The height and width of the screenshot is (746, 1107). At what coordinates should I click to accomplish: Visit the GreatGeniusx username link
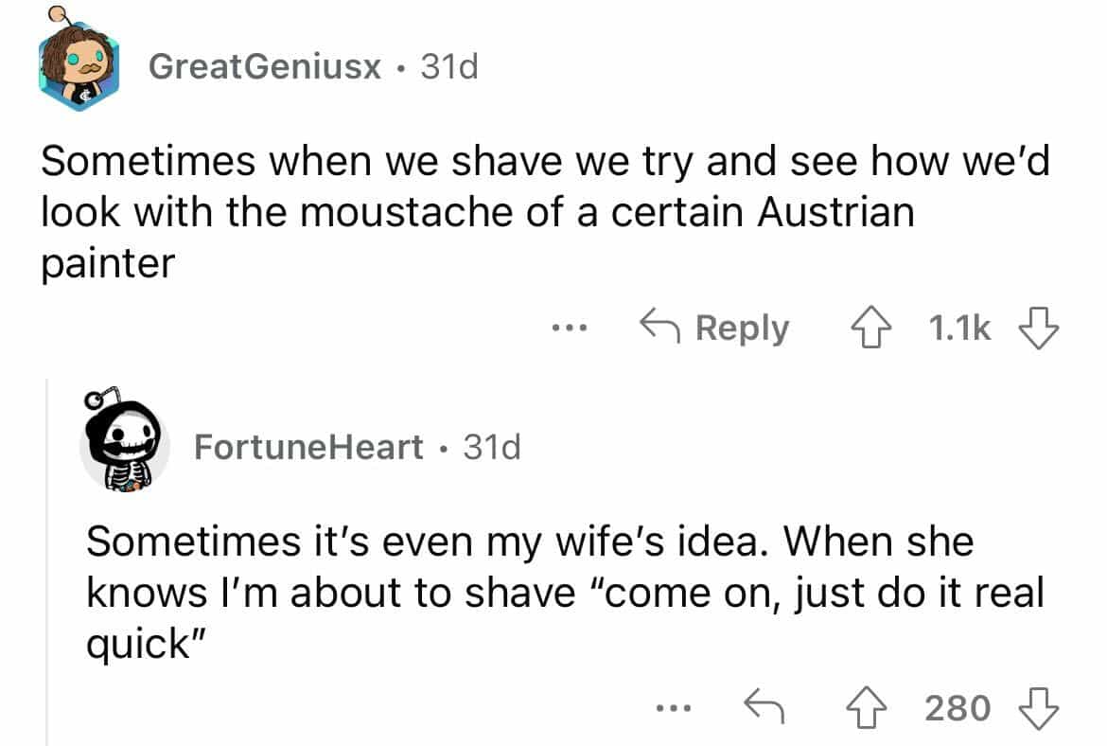265,67
